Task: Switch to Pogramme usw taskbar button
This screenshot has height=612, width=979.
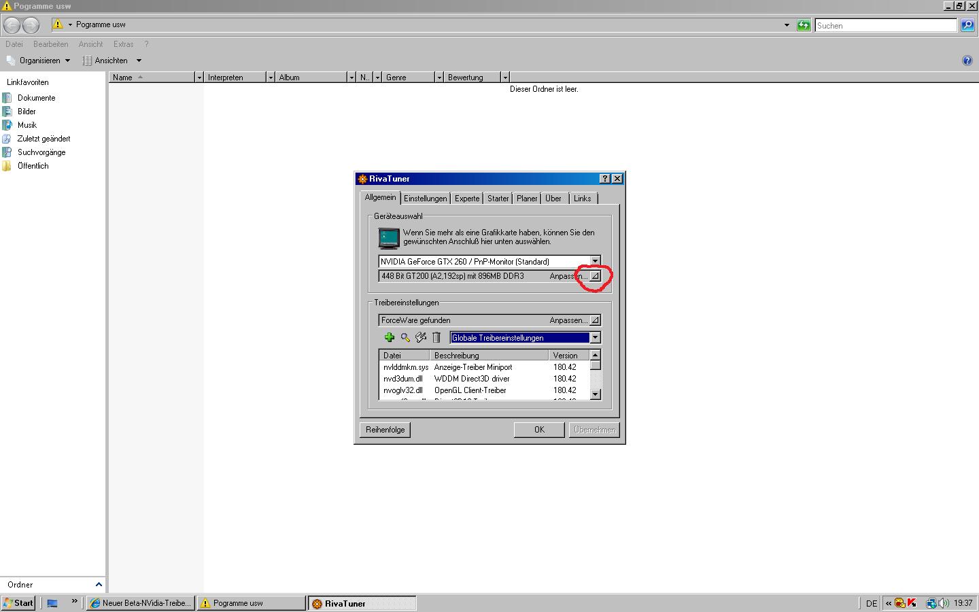Action: [252, 603]
